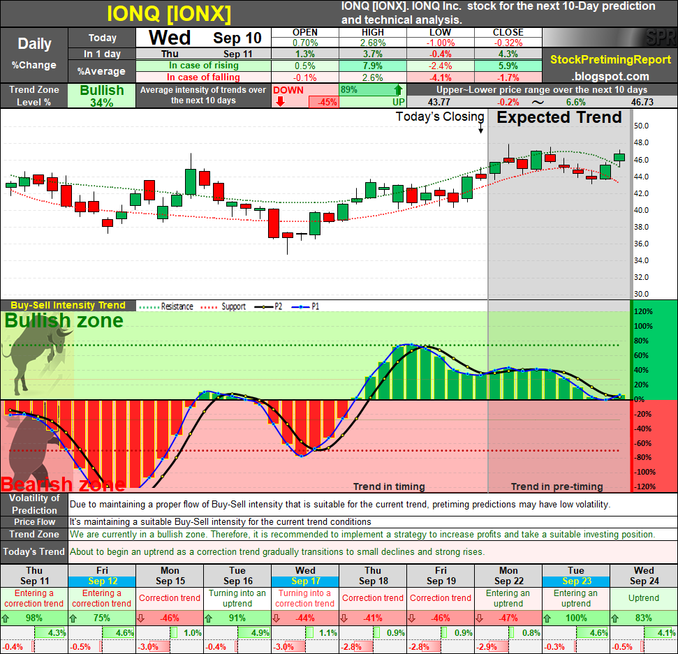Select the Wed Sep 10 date cell
This screenshot has width=678, height=654.
coord(204,38)
